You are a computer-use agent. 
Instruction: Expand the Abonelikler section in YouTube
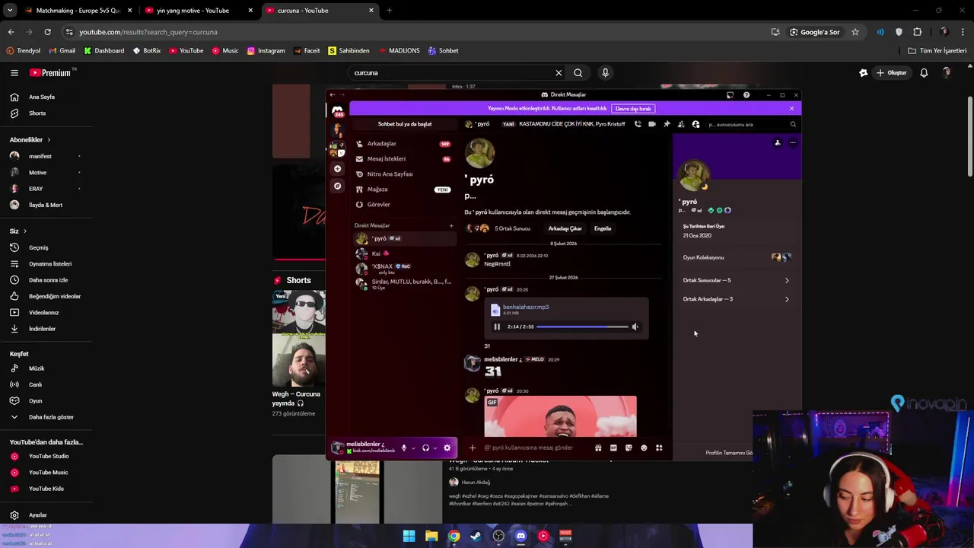[x=30, y=140]
